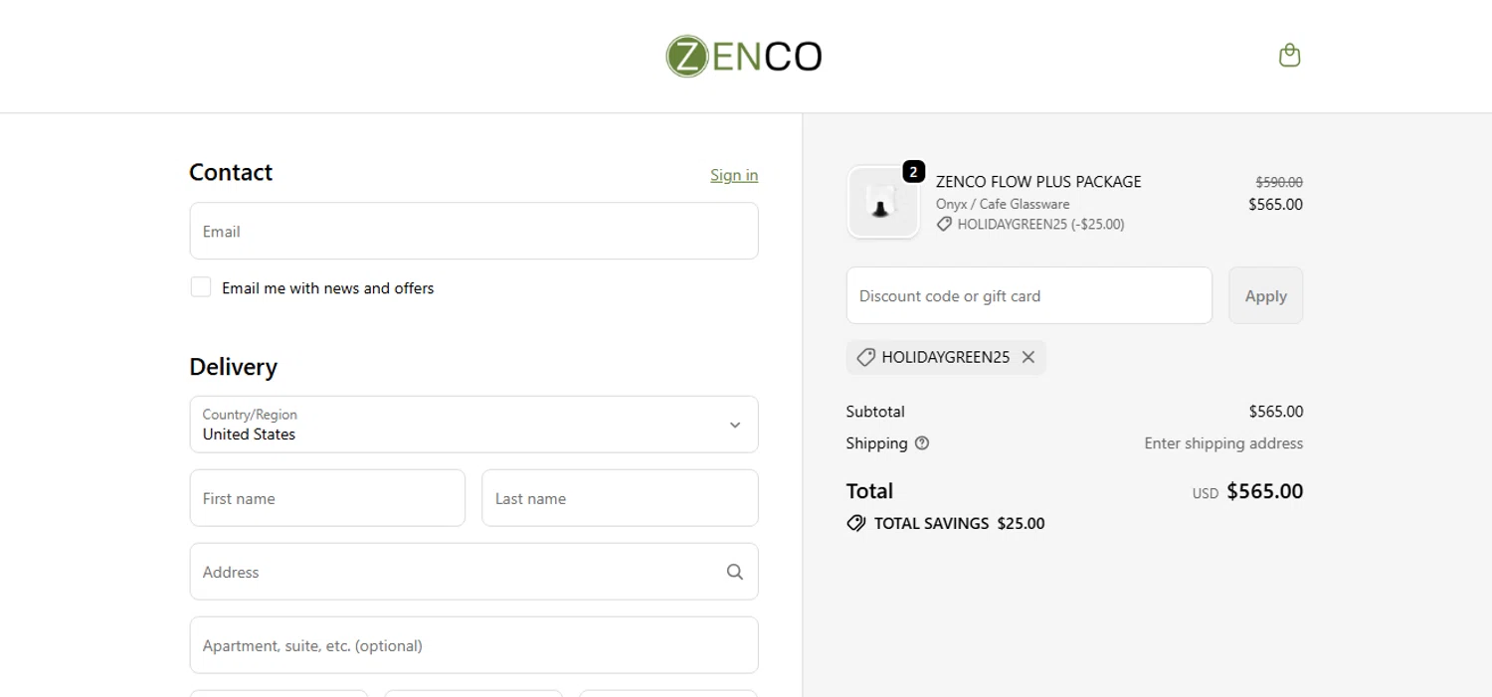Click the ZENCO logo
Screen dimensions: 1492x697
744,57
